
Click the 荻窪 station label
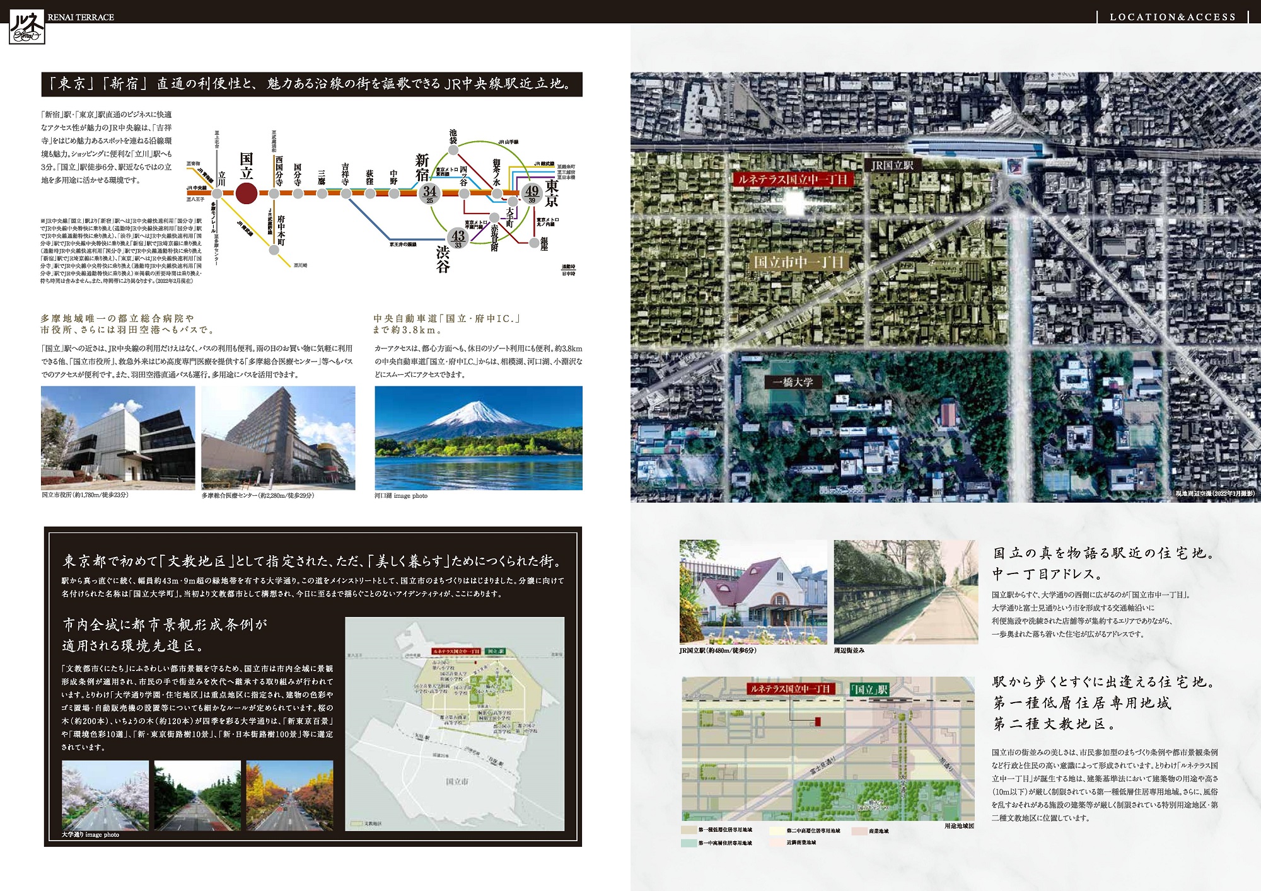pyautogui.click(x=369, y=177)
